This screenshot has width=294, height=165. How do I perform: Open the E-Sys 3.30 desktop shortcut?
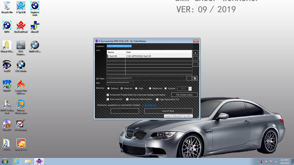21,7
